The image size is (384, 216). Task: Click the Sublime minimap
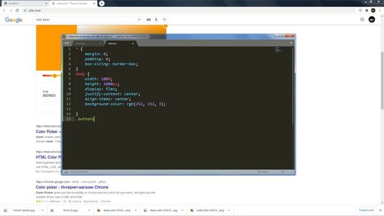(x=278, y=50)
